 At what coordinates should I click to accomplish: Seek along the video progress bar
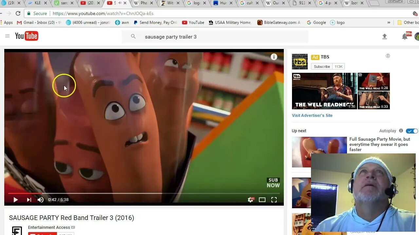point(144,194)
